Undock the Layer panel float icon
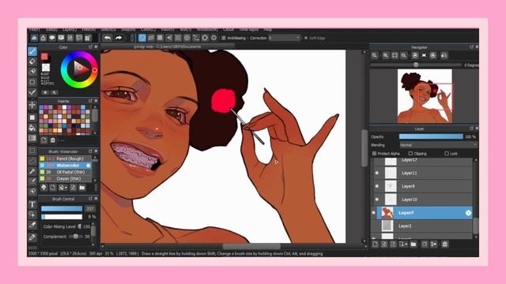The image size is (506, 284). pos(471,129)
